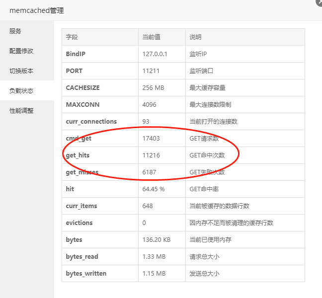The image size is (322, 298).
Task: Click the memcached管理 dialog title
Action: (37, 10)
